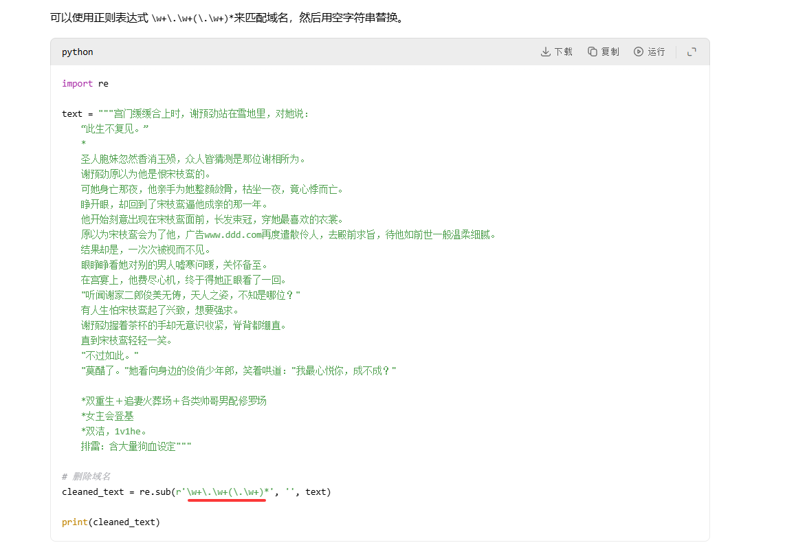
Task: Click the "不过如此。" line in the code
Action: pyautogui.click(x=109, y=355)
